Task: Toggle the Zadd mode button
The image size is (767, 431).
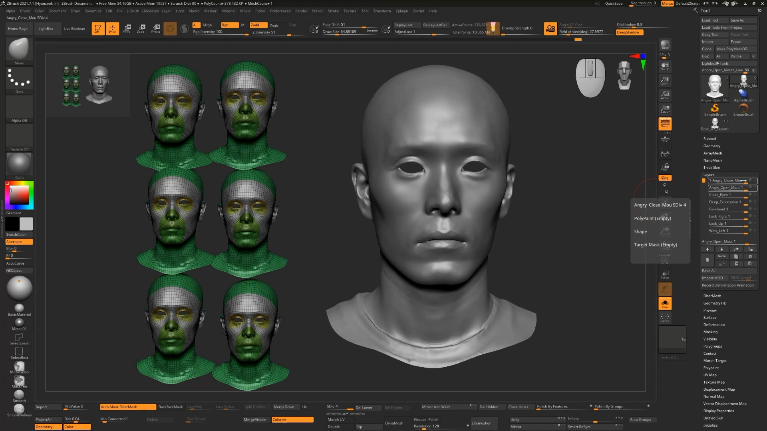Action: 258,25
